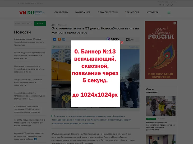This screenshot has height=144, width=193.
Task: Click the partial thumbnail with flags below
Action: 161,139
